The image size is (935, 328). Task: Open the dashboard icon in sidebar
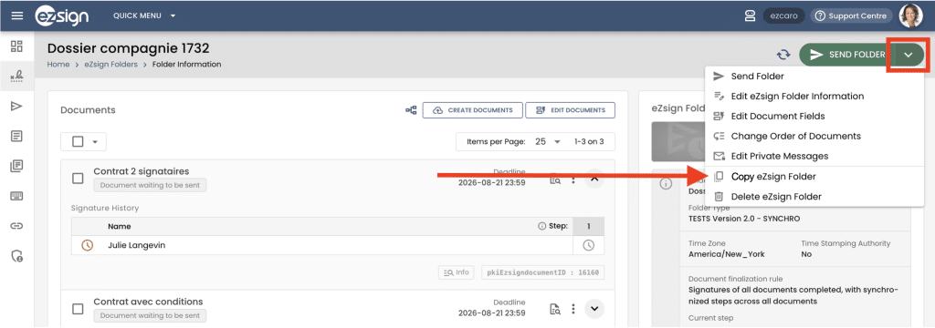(16, 46)
